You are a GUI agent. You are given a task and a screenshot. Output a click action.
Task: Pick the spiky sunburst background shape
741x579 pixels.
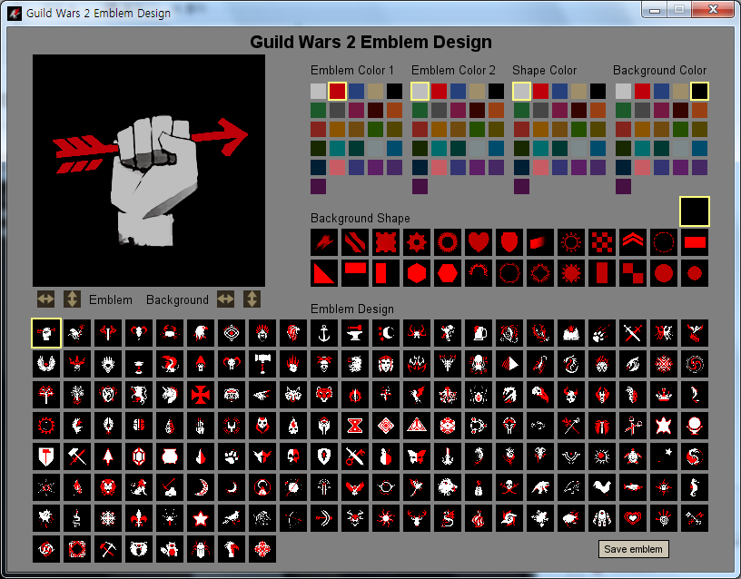pyautogui.click(x=571, y=273)
